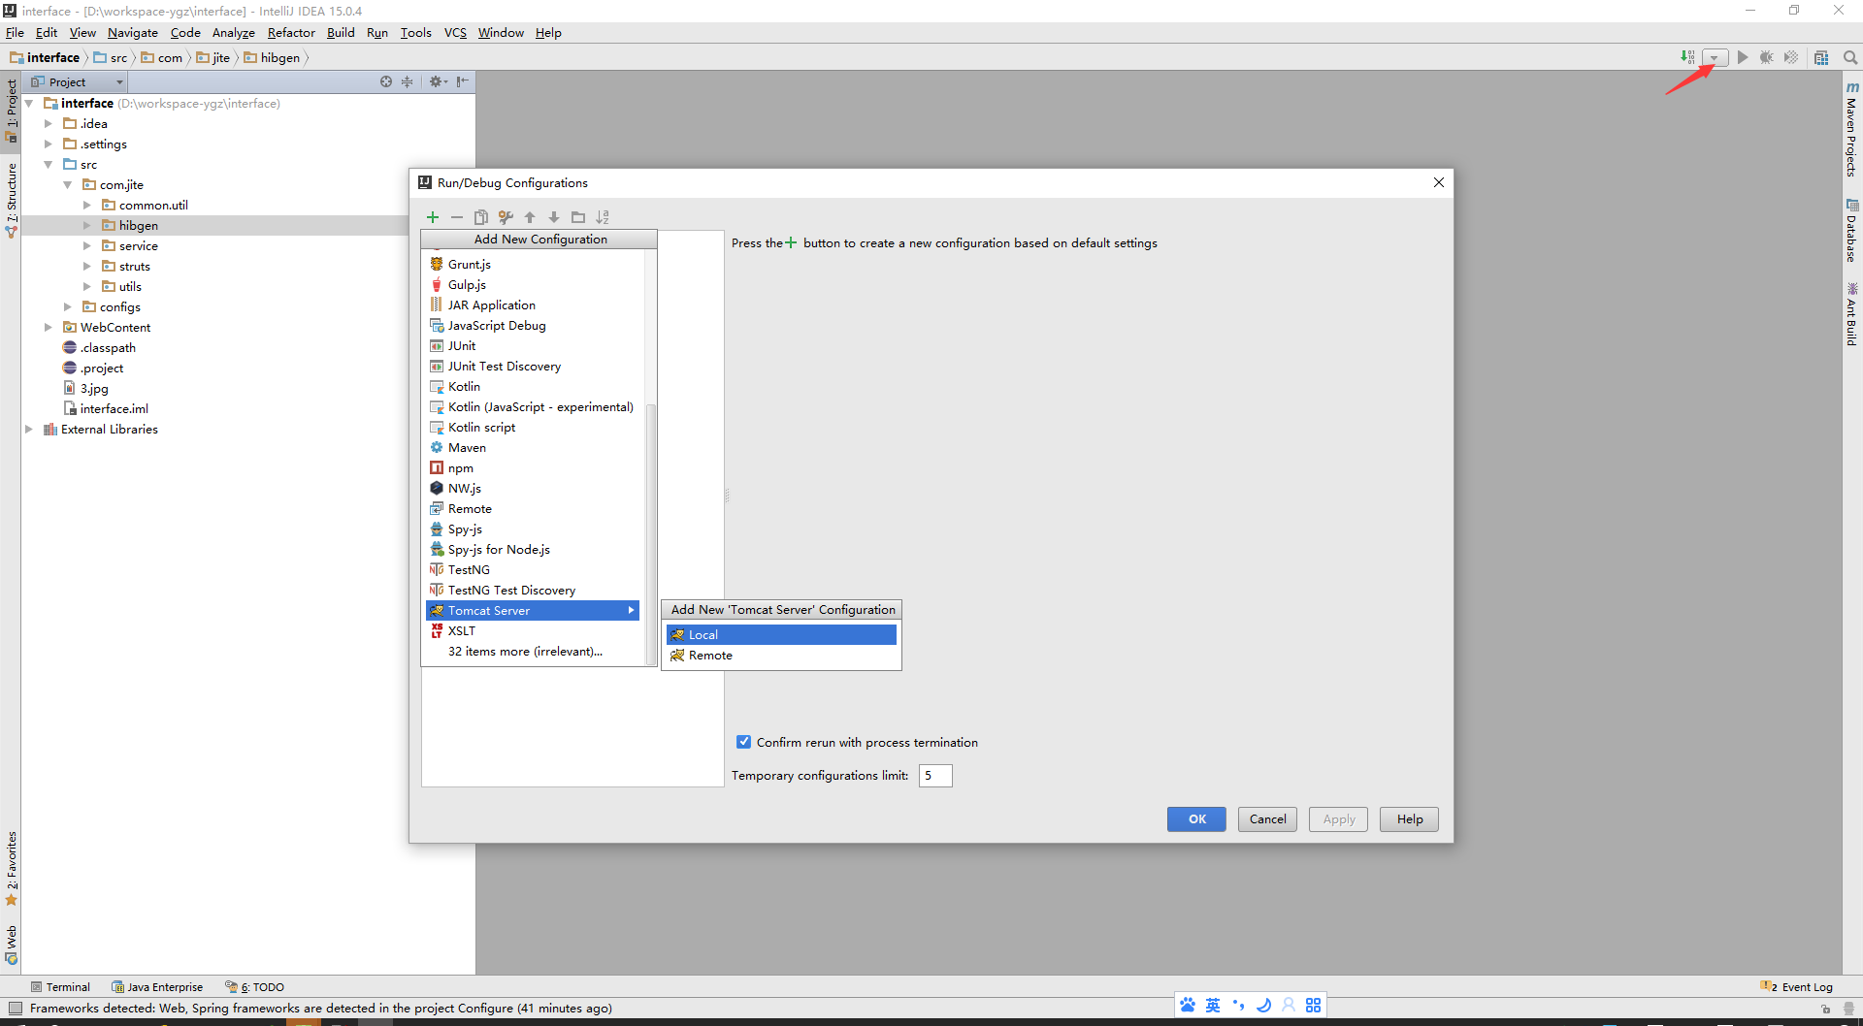Click Temporary configurations limit input field
This screenshot has height=1026, width=1863.
pos(935,775)
